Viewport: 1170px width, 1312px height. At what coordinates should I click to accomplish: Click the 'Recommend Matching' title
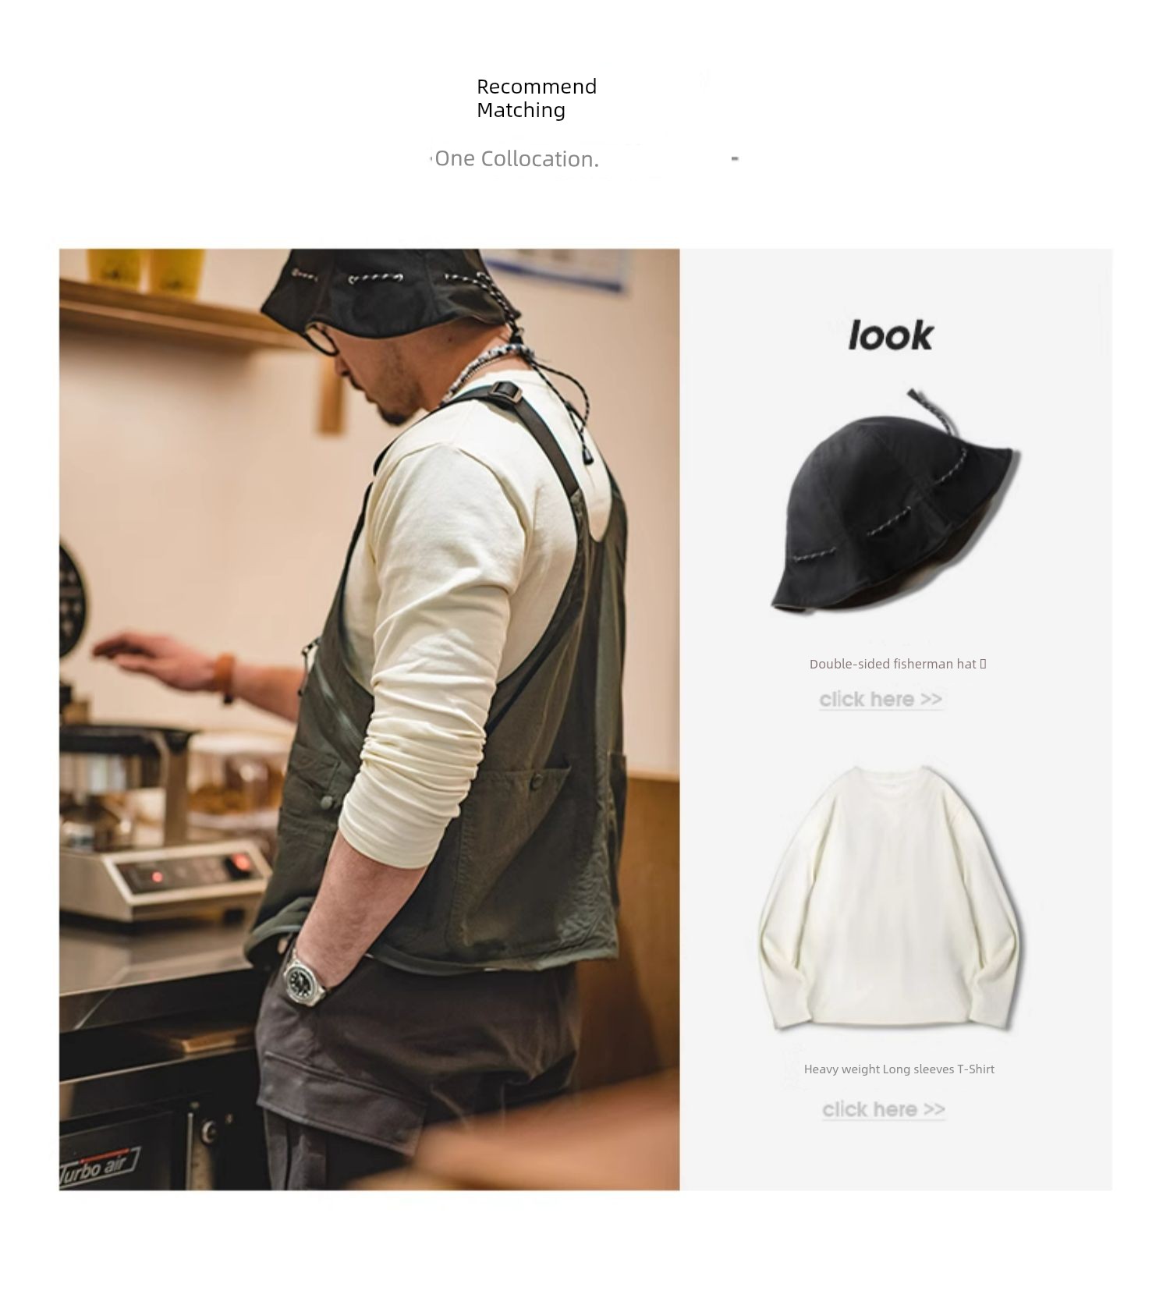[x=537, y=98]
